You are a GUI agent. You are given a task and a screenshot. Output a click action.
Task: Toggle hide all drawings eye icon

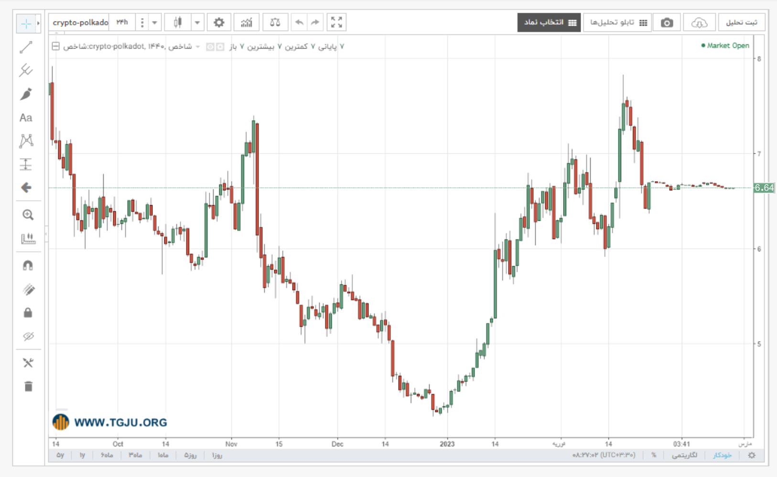coord(28,336)
